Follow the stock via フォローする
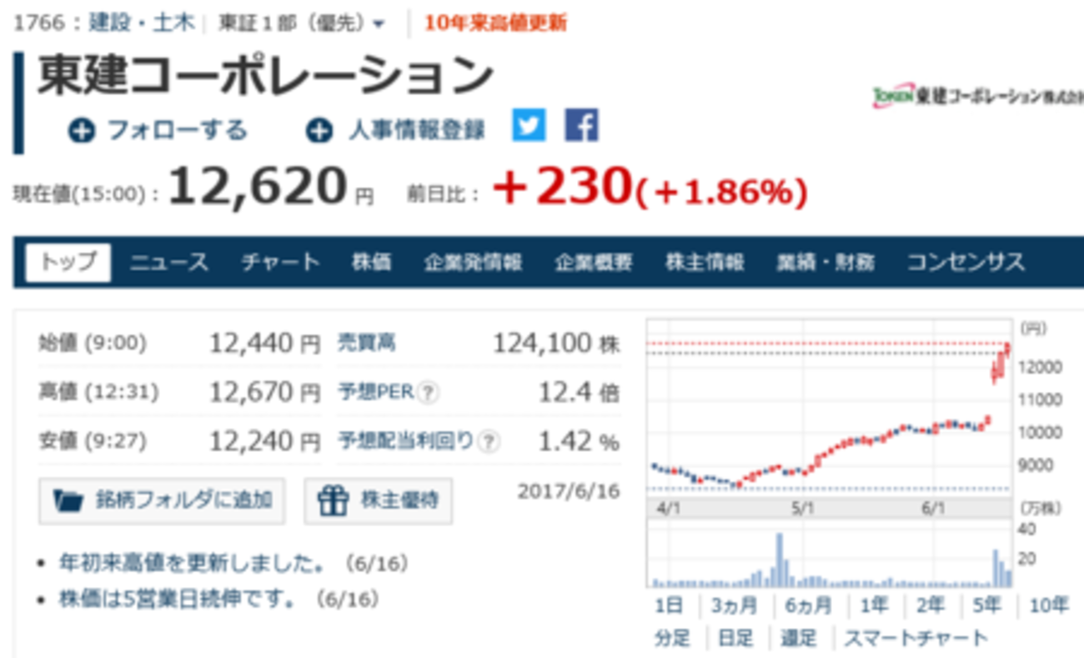Viewport: 1084px width, 658px height. (x=177, y=131)
